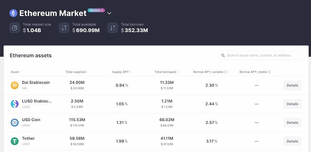Click LUSD's 2.50M total supplied value
The height and width of the screenshot is (152, 311).
coord(77,101)
